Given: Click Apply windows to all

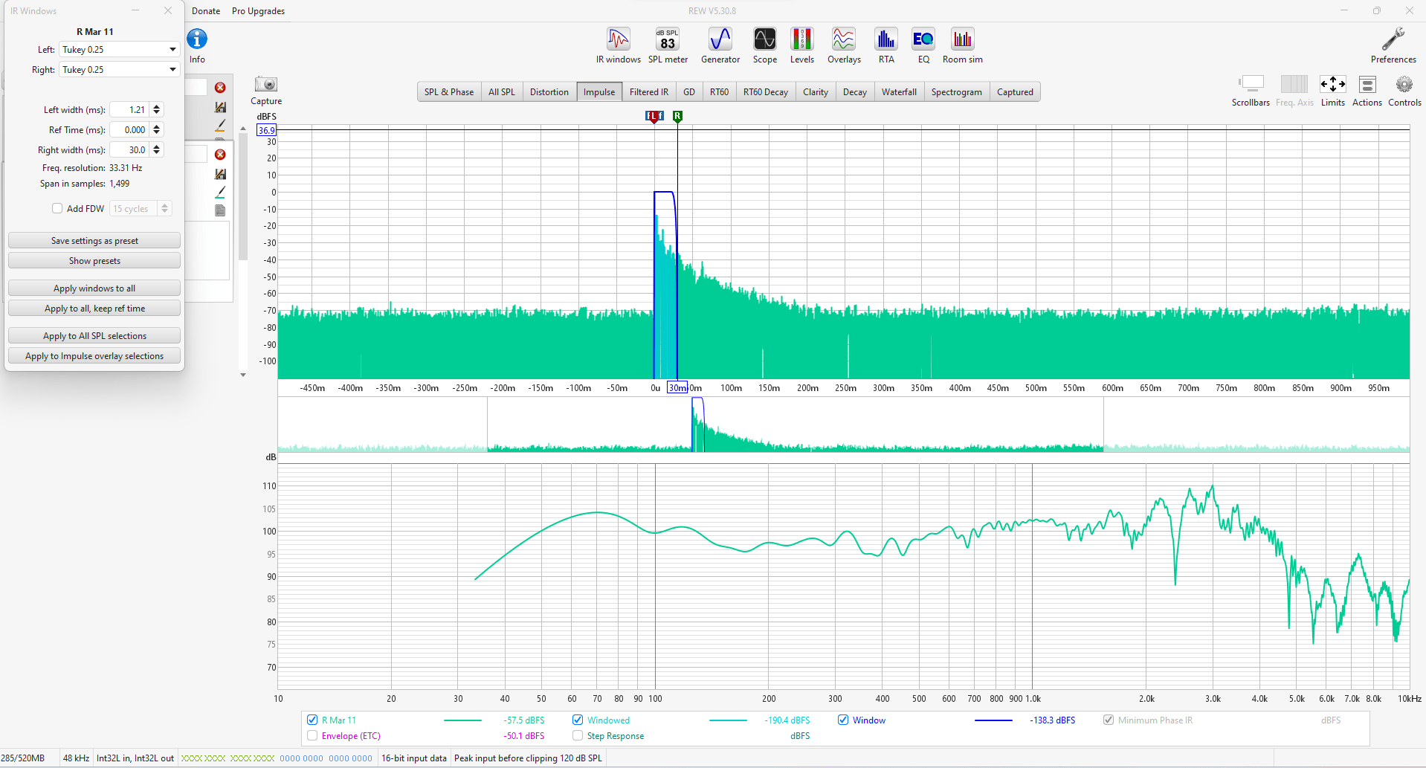Looking at the screenshot, I should tap(94, 288).
